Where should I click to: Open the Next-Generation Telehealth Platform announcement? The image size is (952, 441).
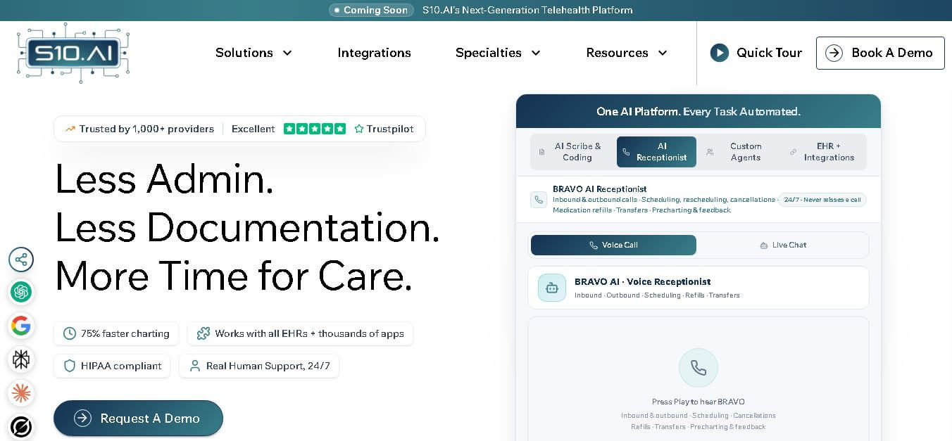tap(527, 10)
